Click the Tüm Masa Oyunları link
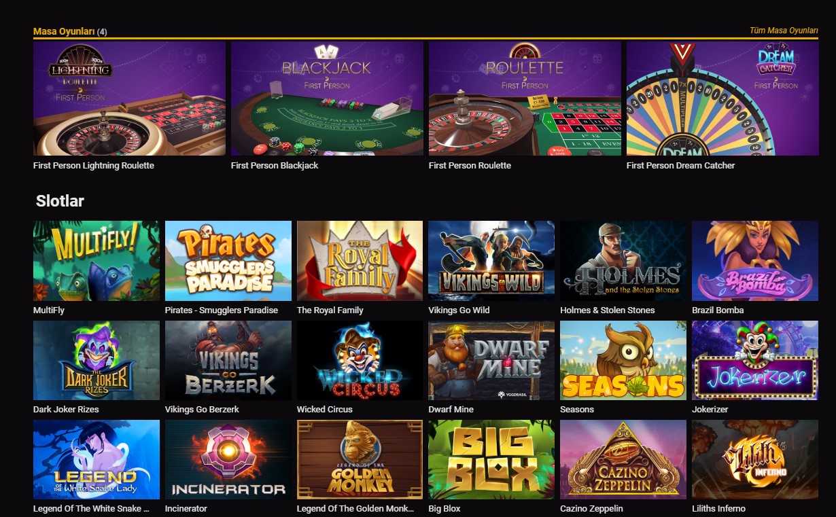836x517 pixels. coord(783,31)
